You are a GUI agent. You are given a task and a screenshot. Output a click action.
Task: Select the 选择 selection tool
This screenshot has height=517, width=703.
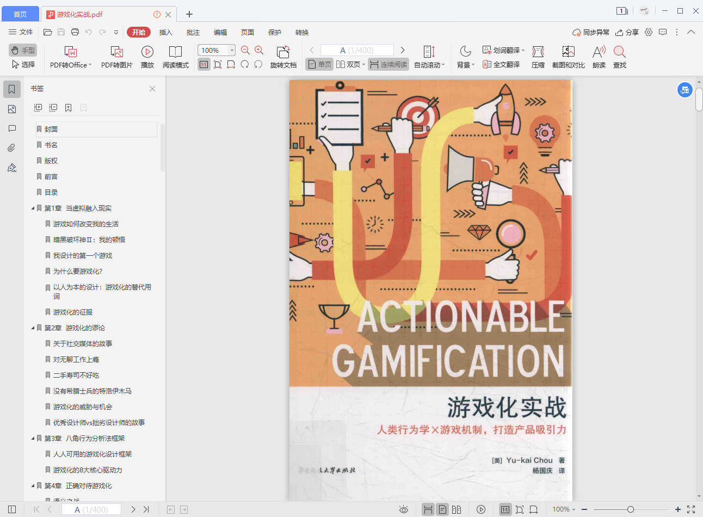coord(23,64)
